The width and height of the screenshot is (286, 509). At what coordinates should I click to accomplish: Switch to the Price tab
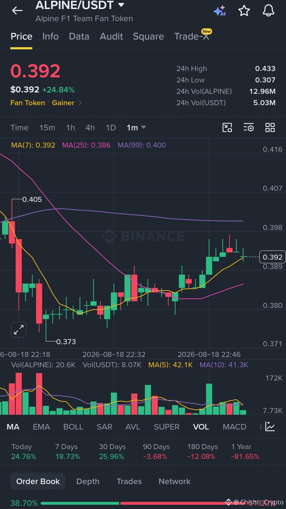[x=21, y=36]
